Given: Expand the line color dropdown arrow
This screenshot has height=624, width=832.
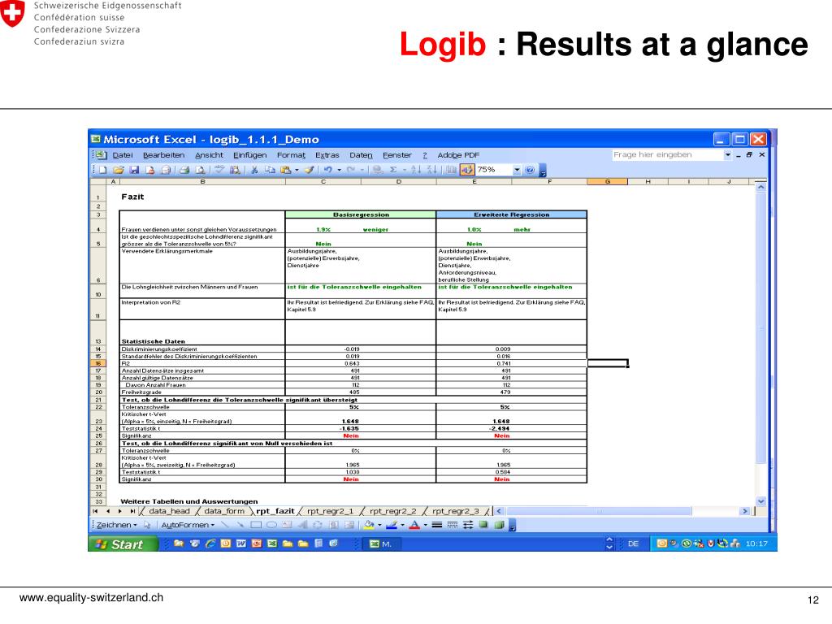Looking at the screenshot, I should pos(403,525).
